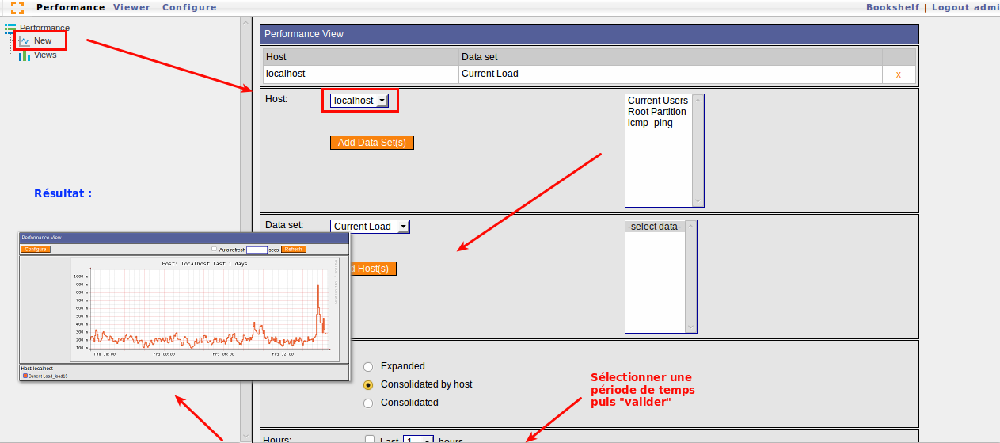Click scroll down arrow in host data list

697,201
